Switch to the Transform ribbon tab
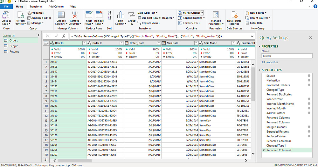This screenshot has height=167, width=318. (x=36, y=6)
